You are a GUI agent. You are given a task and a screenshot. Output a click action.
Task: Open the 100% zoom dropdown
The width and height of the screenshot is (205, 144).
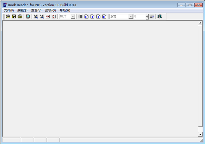[x=73, y=16]
